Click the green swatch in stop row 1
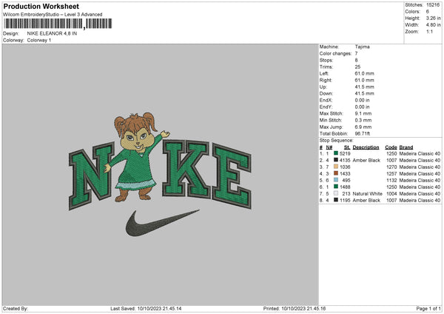Screen dimensions: 444x314 click(336, 153)
